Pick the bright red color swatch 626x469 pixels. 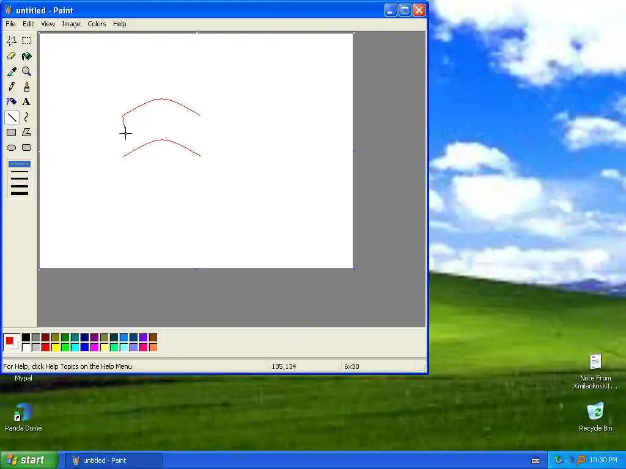click(45, 347)
